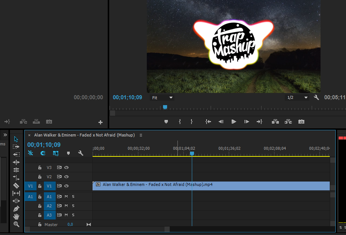Close the Alan Walker sequence tab

(x=29, y=135)
